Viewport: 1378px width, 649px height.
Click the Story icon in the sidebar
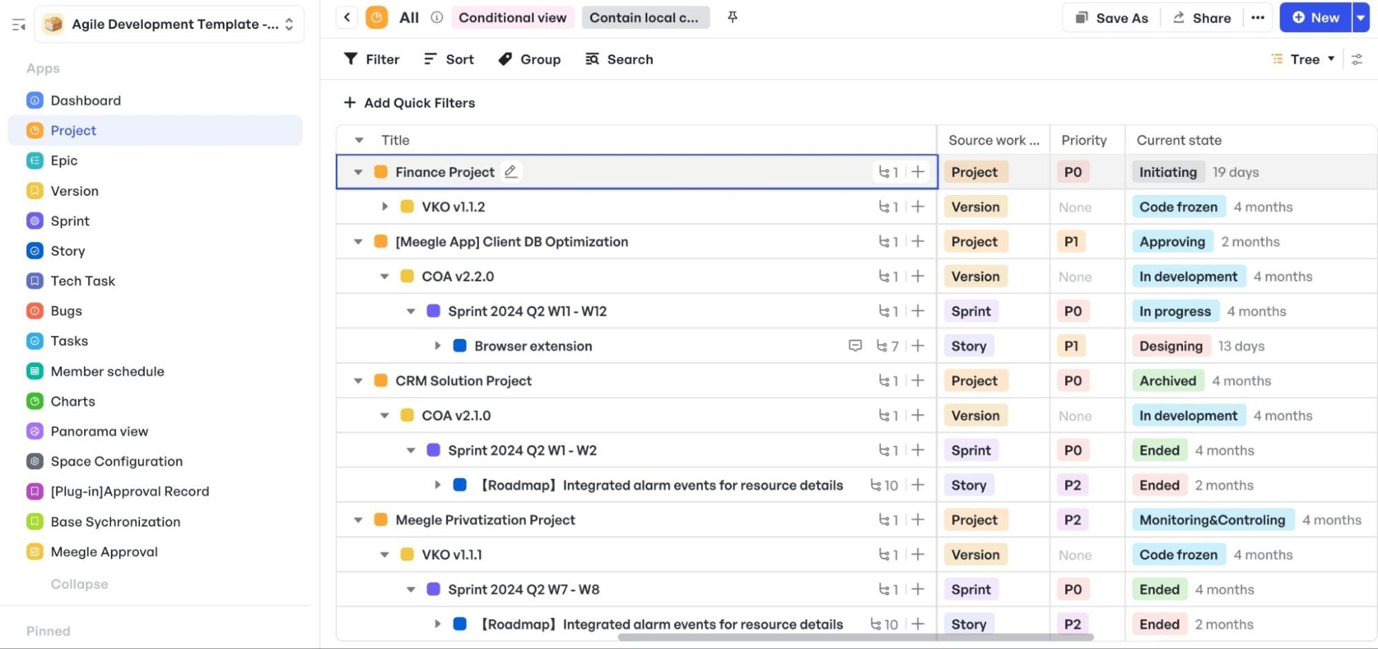coord(34,251)
